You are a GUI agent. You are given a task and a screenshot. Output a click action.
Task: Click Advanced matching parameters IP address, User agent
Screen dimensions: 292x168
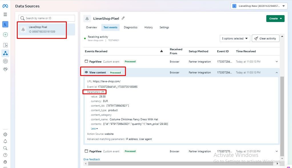click(x=119, y=139)
